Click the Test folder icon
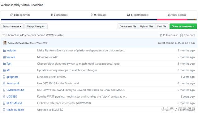Screen dimensions: 198x113 [x=4, y=64]
